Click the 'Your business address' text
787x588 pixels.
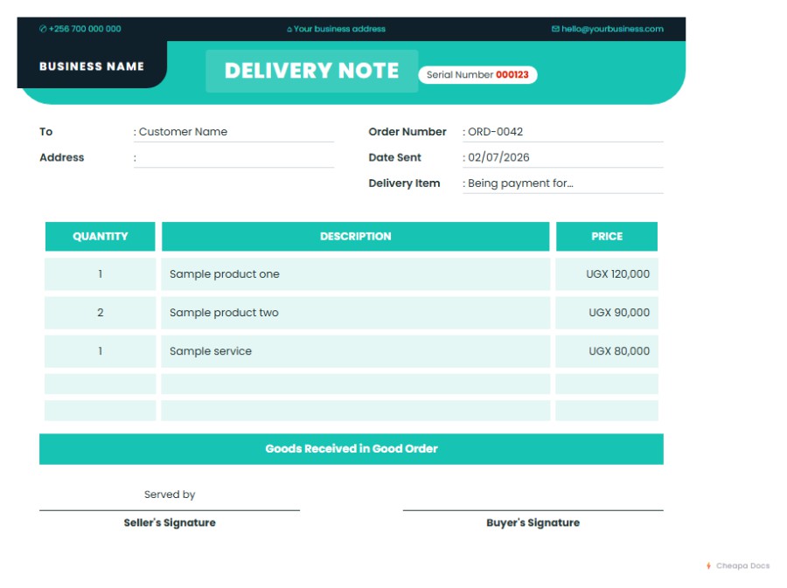340,29
